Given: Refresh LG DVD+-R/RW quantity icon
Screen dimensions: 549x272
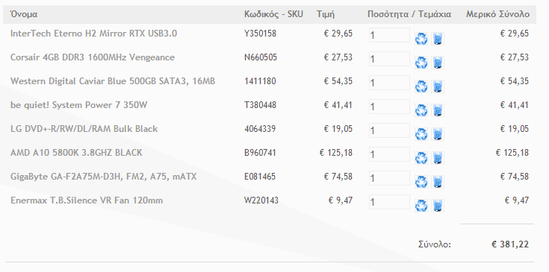Looking at the screenshot, I should click(x=421, y=133).
